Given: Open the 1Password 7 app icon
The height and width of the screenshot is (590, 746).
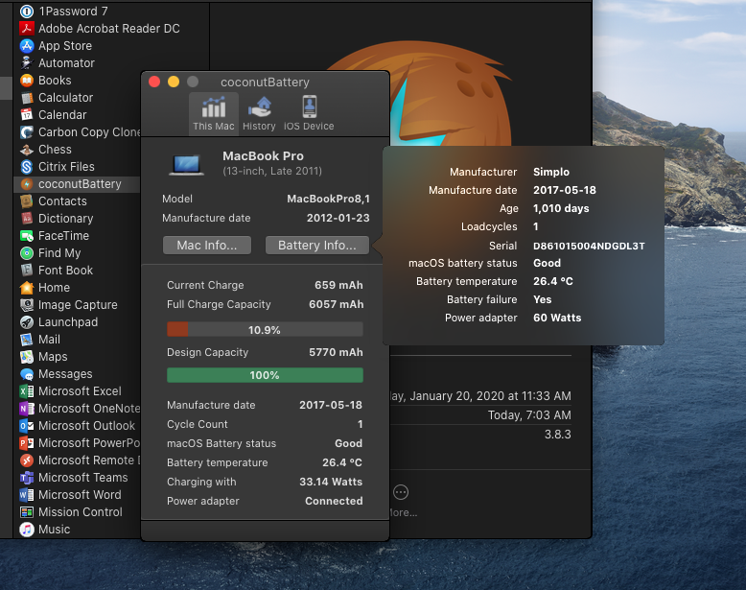Looking at the screenshot, I should pyautogui.click(x=27, y=11).
